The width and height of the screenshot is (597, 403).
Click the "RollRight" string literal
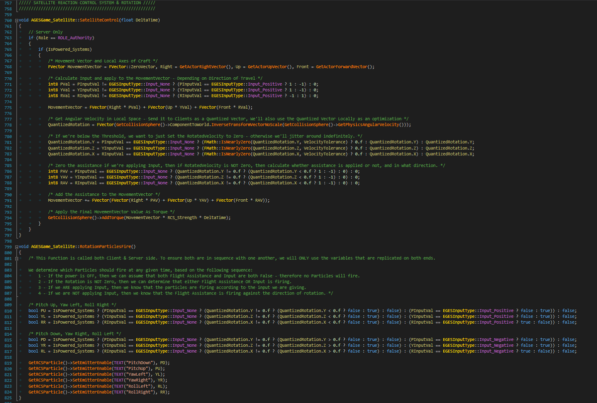138,392
